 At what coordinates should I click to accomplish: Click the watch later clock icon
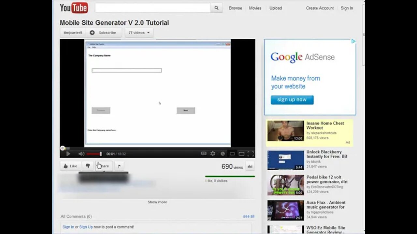click(223, 154)
